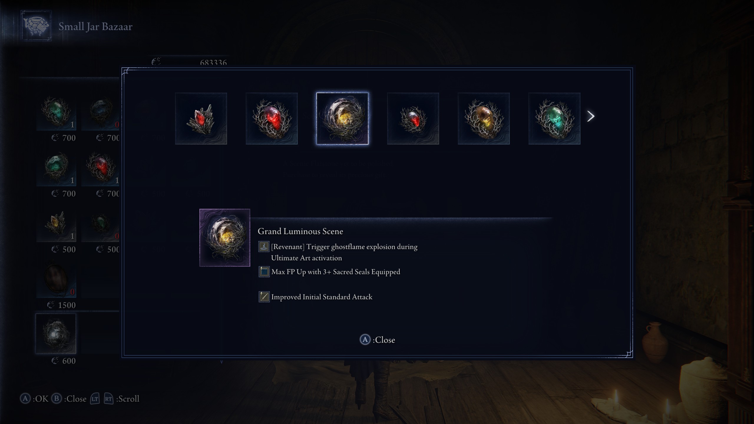Click the RT scroll button prompt
This screenshot has height=424, width=754.
click(x=108, y=399)
